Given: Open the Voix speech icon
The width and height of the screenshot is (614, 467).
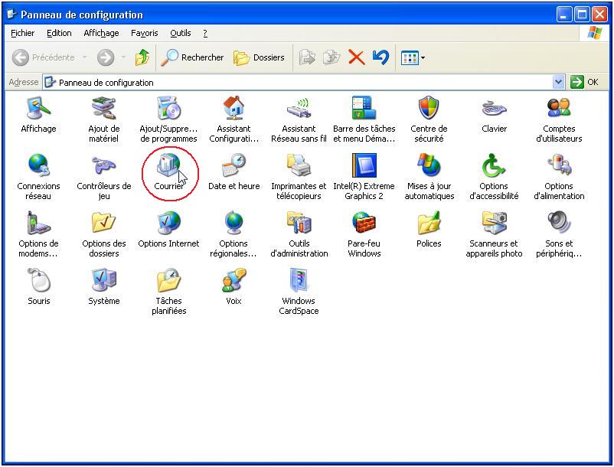Looking at the screenshot, I should (x=234, y=279).
